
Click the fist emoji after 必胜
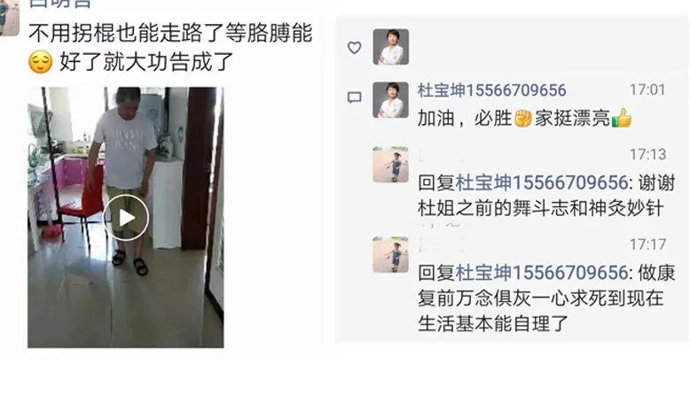523,118
